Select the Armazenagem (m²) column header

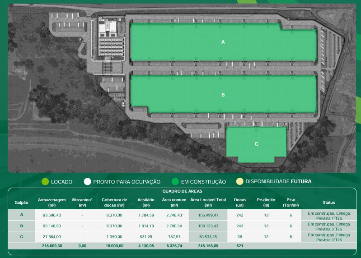point(52,203)
